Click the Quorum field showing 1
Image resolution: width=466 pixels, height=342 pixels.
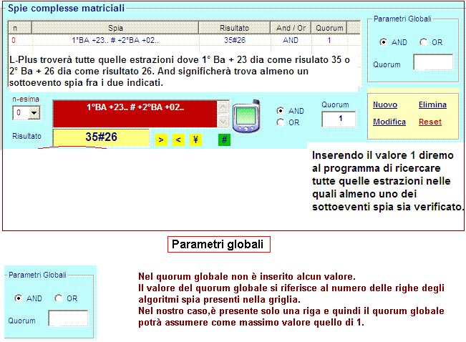point(339,119)
